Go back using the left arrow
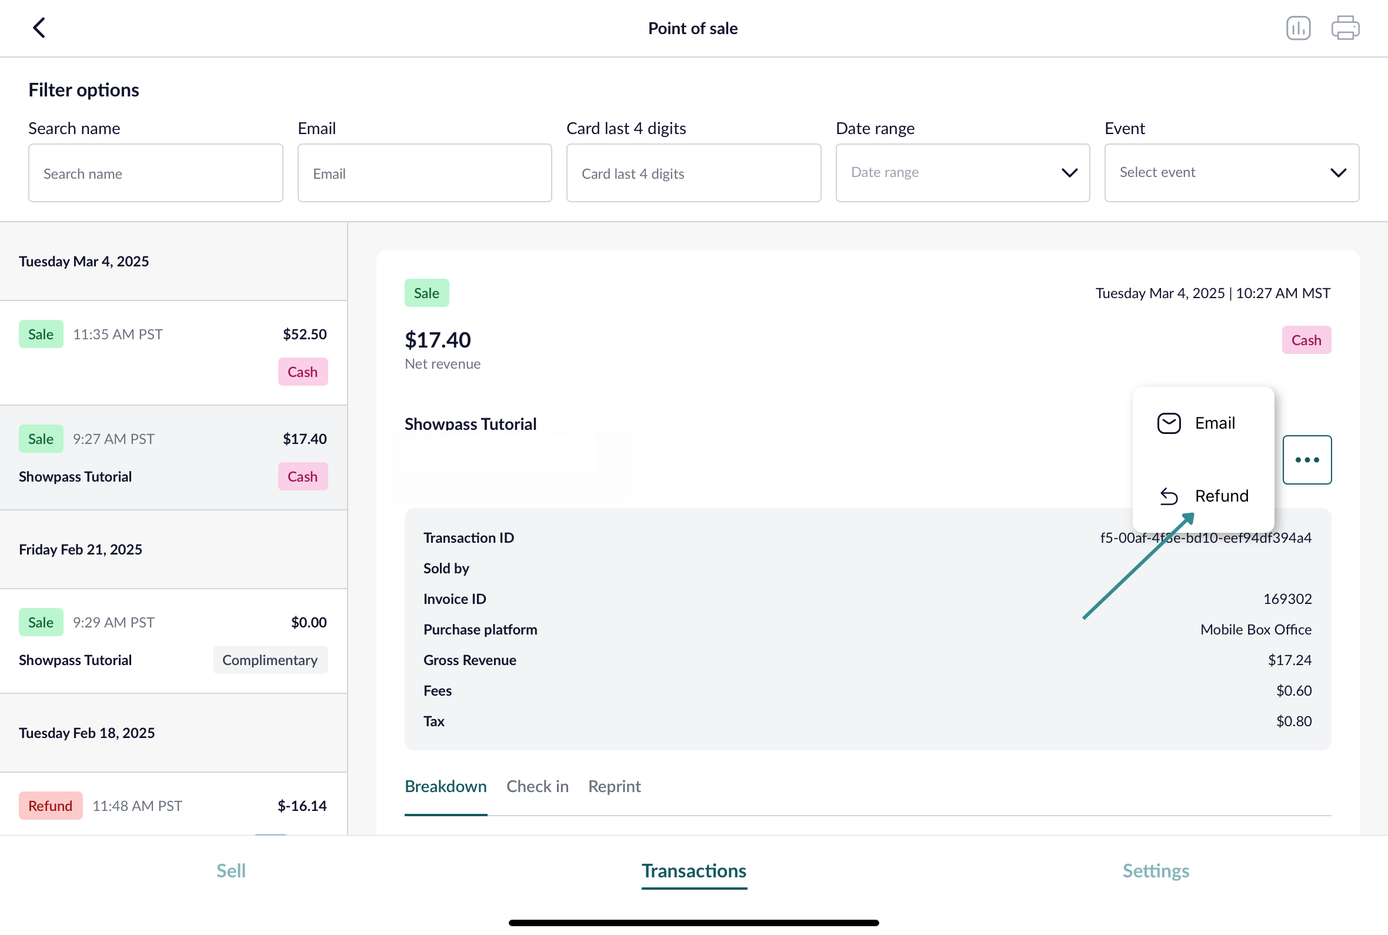The image size is (1388, 935). pos(39,28)
